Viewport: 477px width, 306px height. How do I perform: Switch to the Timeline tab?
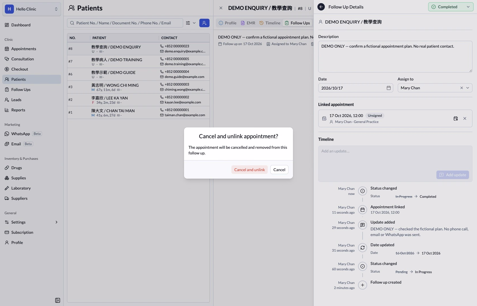tap(270, 23)
